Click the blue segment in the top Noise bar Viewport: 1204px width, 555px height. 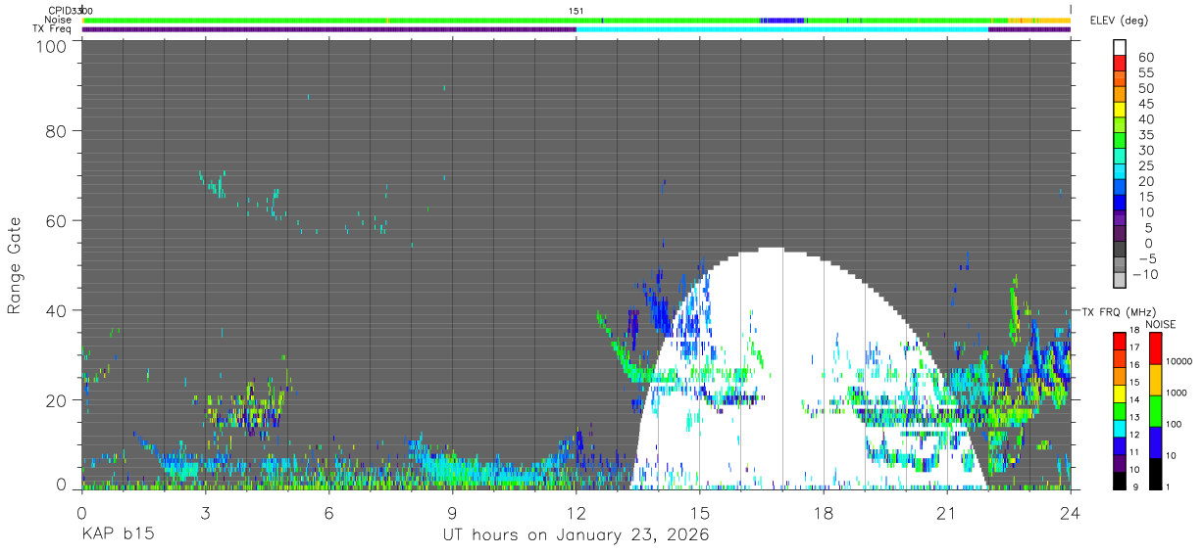782,20
